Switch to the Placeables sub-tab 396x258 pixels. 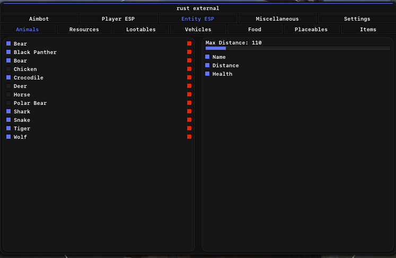311,29
